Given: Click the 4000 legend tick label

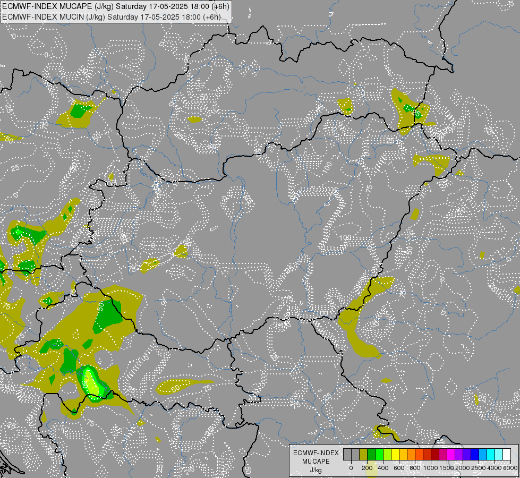Looking at the screenshot, I should (495, 468).
